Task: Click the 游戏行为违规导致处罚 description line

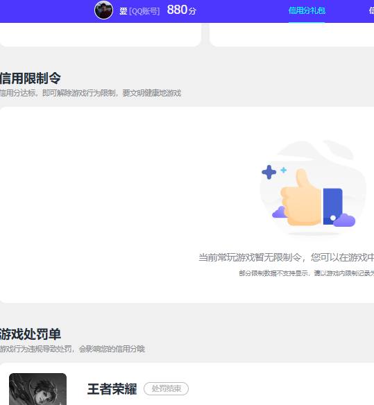Action: pos(72,349)
